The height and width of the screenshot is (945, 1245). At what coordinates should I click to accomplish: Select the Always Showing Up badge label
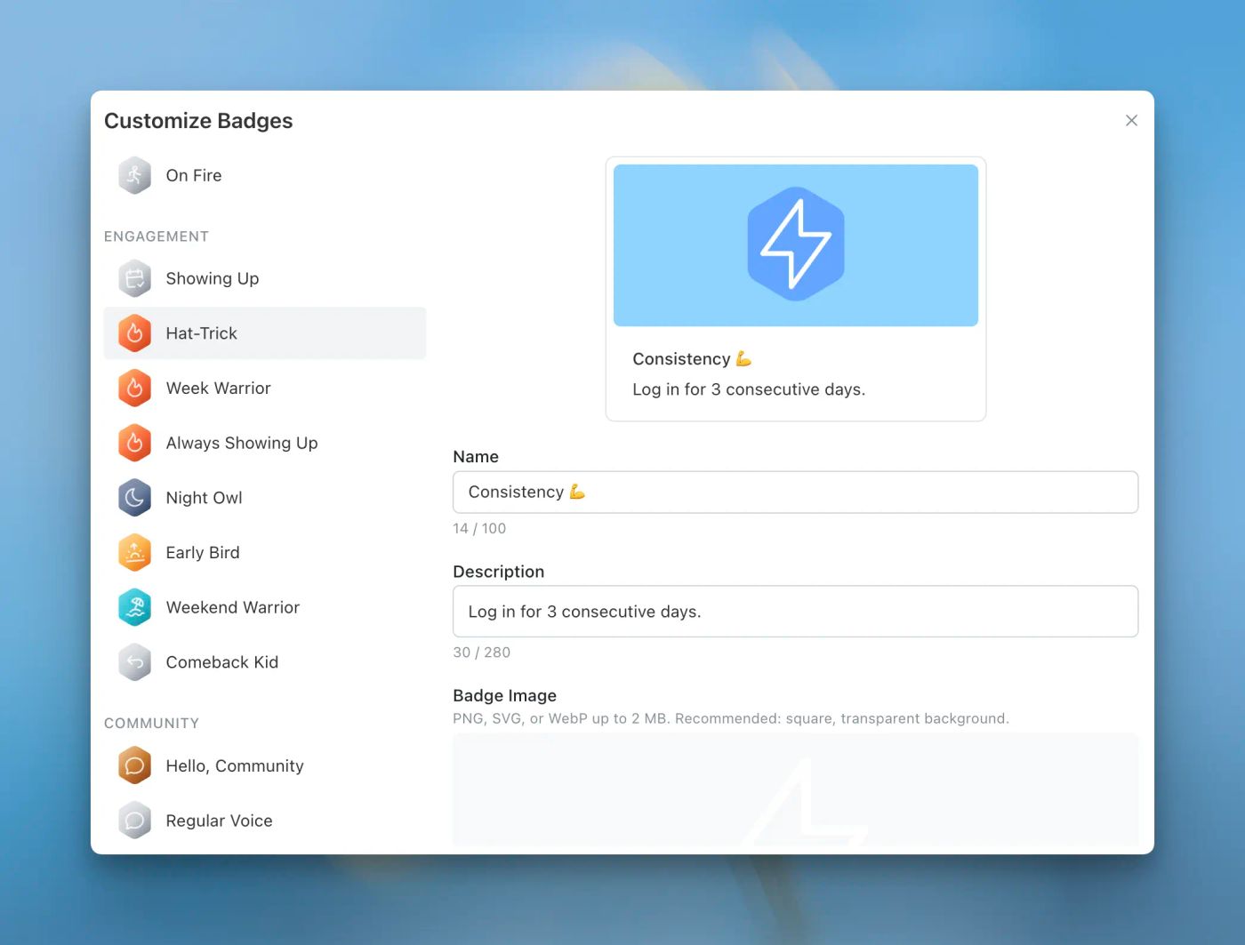(x=242, y=443)
